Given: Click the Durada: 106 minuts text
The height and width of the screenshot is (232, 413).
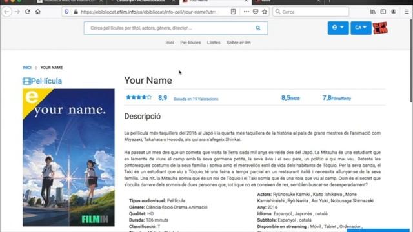Looking at the screenshot, I should coord(148,220).
